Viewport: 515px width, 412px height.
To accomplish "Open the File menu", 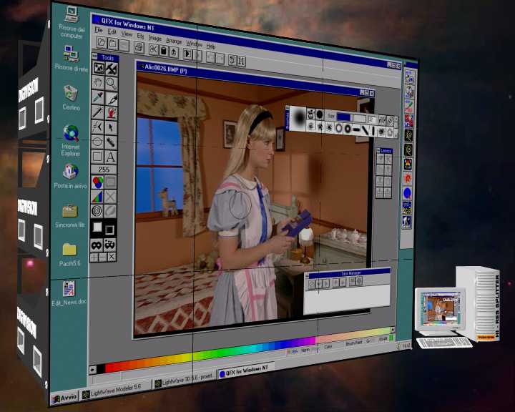I will (99, 30).
